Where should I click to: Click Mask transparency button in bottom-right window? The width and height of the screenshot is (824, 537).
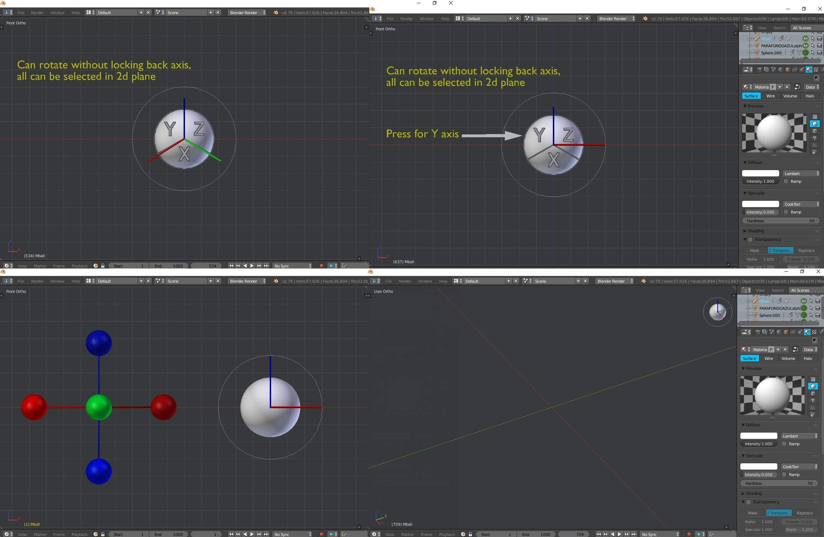click(x=752, y=513)
